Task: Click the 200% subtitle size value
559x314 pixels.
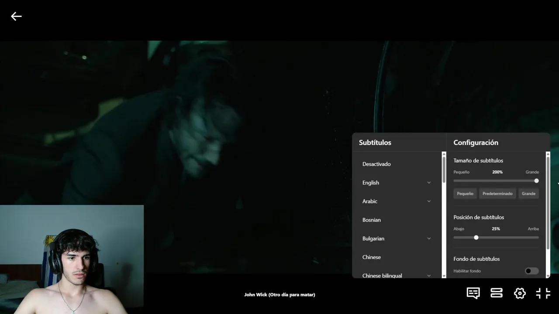Action: [x=497, y=172]
